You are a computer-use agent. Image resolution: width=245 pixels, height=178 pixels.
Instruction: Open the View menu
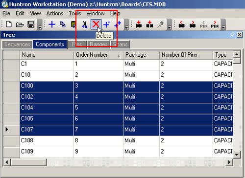35,13
